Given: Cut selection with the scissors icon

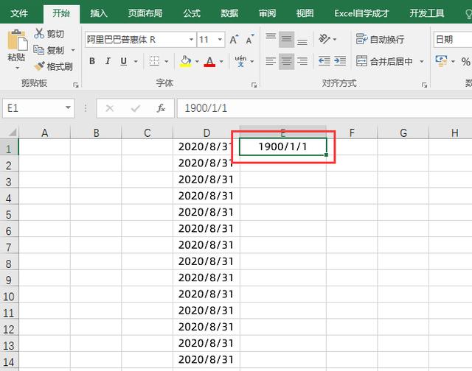Looking at the screenshot, I should pyautogui.click(x=39, y=33).
